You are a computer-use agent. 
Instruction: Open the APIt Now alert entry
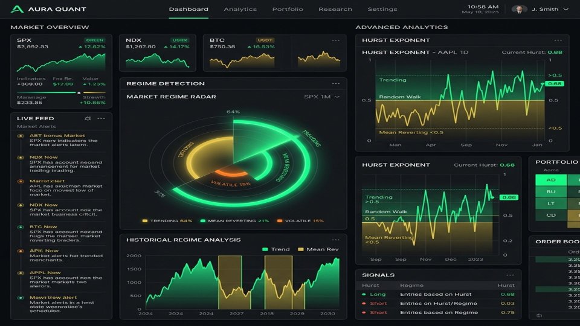point(61,255)
